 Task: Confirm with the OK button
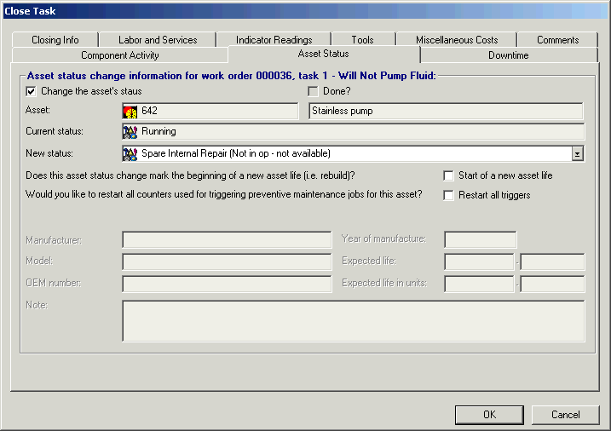coord(489,415)
